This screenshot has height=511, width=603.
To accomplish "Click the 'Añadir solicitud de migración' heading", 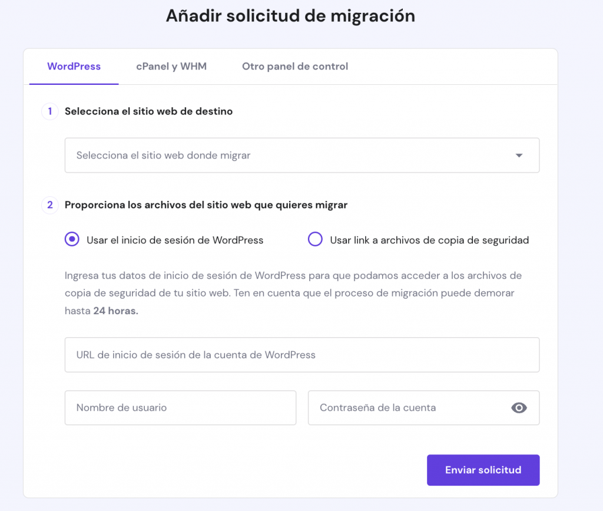I will coord(290,16).
